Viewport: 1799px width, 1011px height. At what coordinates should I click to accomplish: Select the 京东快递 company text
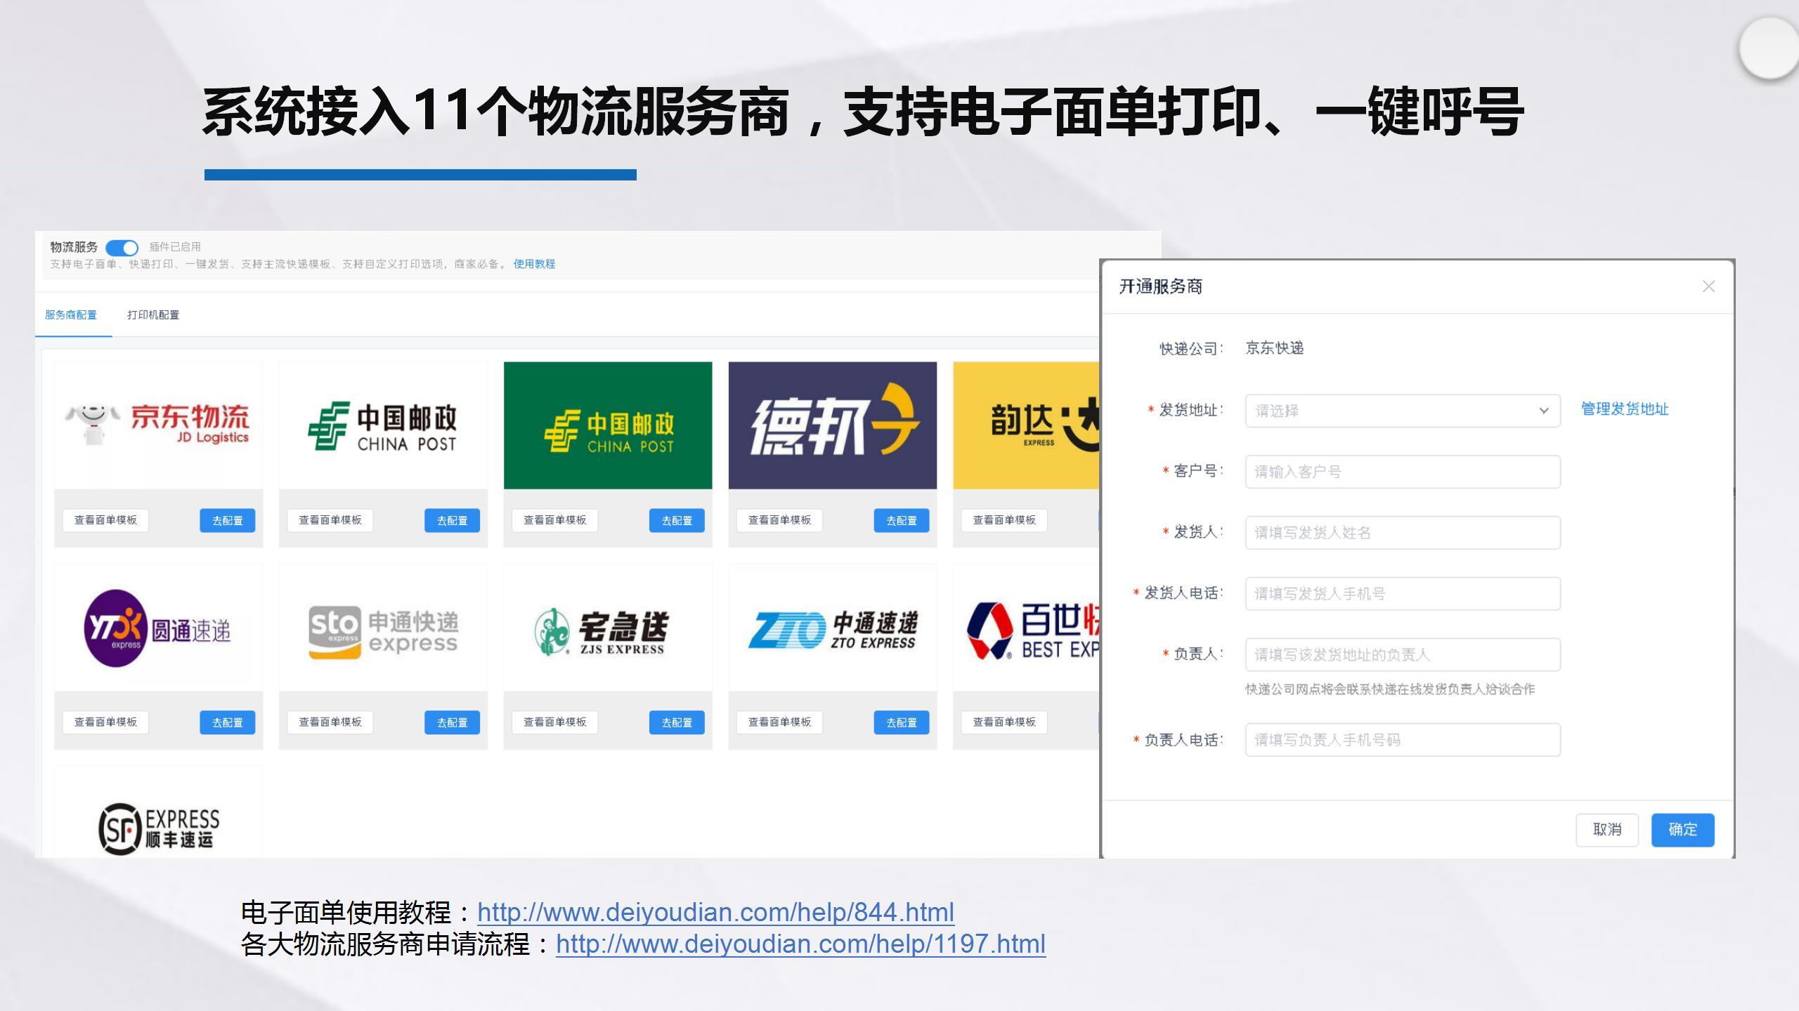(1275, 348)
